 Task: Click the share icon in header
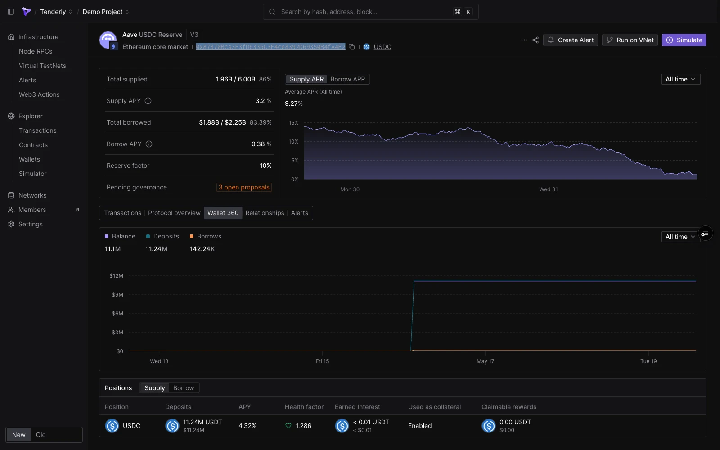tap(535, 40)
